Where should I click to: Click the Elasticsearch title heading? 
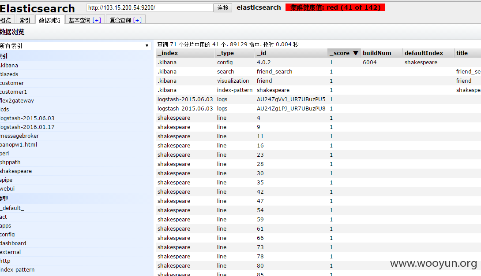point(38,8)
